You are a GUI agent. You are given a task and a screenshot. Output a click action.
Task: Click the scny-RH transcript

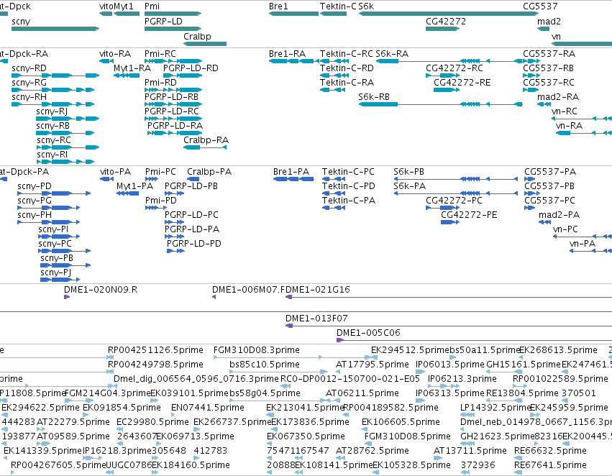(x=53, y=104)
